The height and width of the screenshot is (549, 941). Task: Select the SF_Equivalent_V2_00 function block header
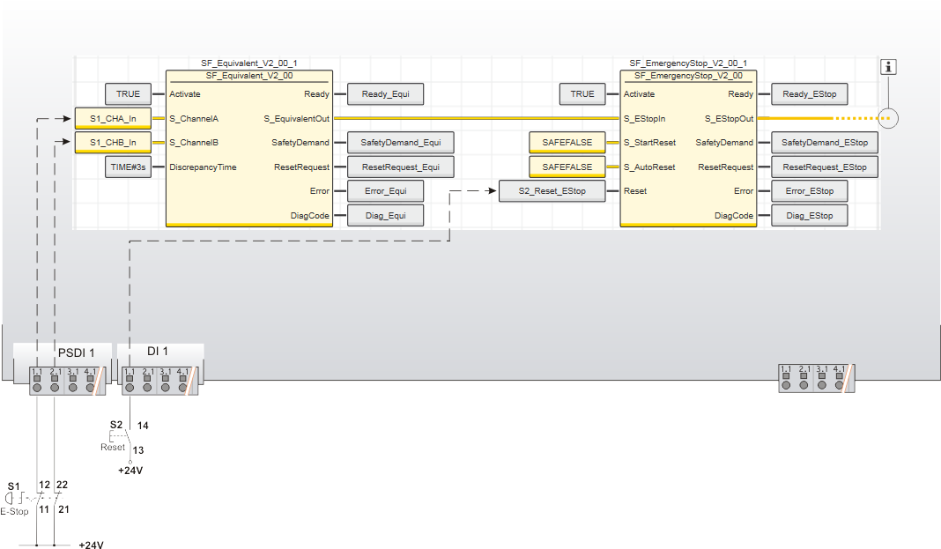coord(249,77)
